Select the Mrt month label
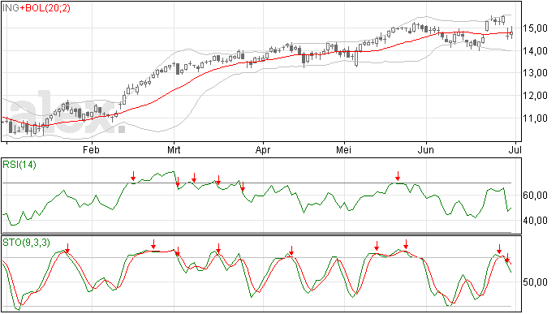 tap(174, 149)
